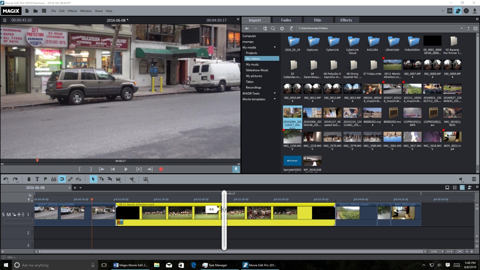
Task: Click the Undo arrow in timeline toolbar
Action: click(6, 179)
